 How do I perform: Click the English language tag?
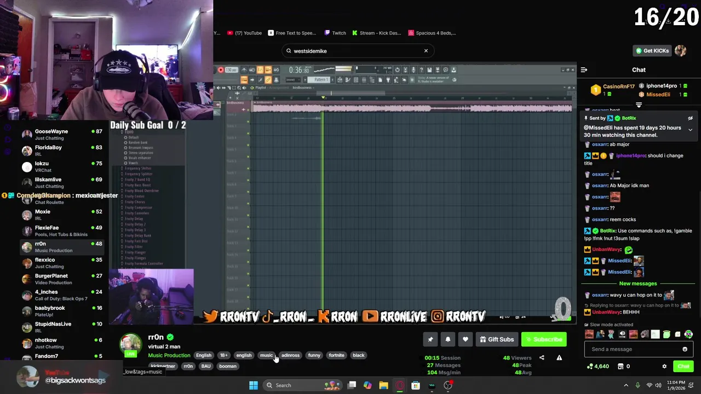coord(203,355)
